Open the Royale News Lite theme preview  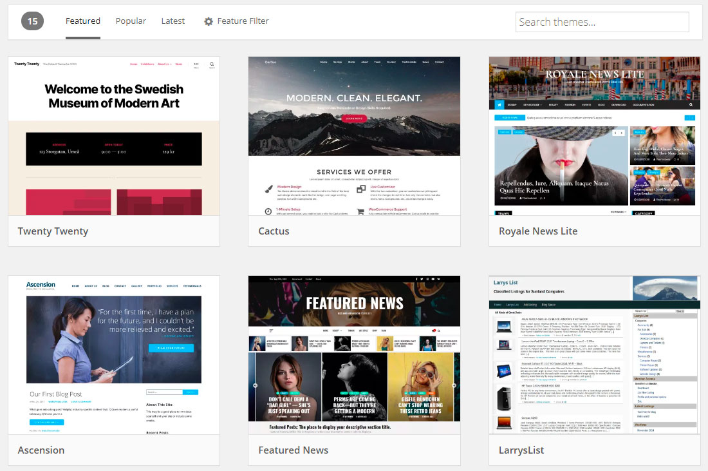[x=594, y=135]
